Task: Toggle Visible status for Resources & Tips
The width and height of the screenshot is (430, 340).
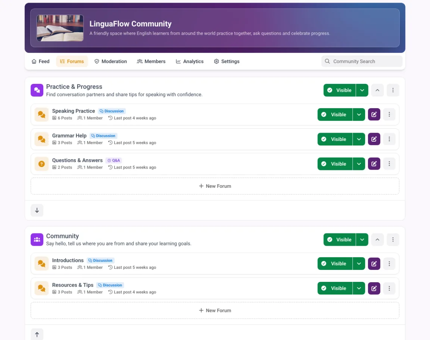Action: tap(335, 288)
